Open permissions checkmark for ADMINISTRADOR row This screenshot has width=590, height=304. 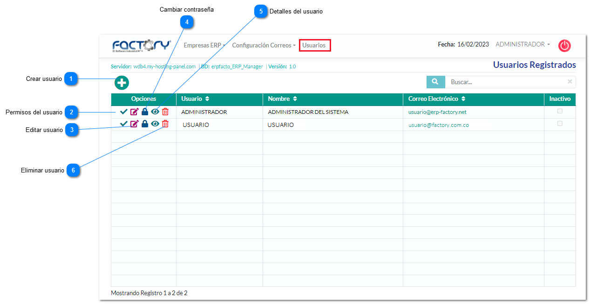123,112
